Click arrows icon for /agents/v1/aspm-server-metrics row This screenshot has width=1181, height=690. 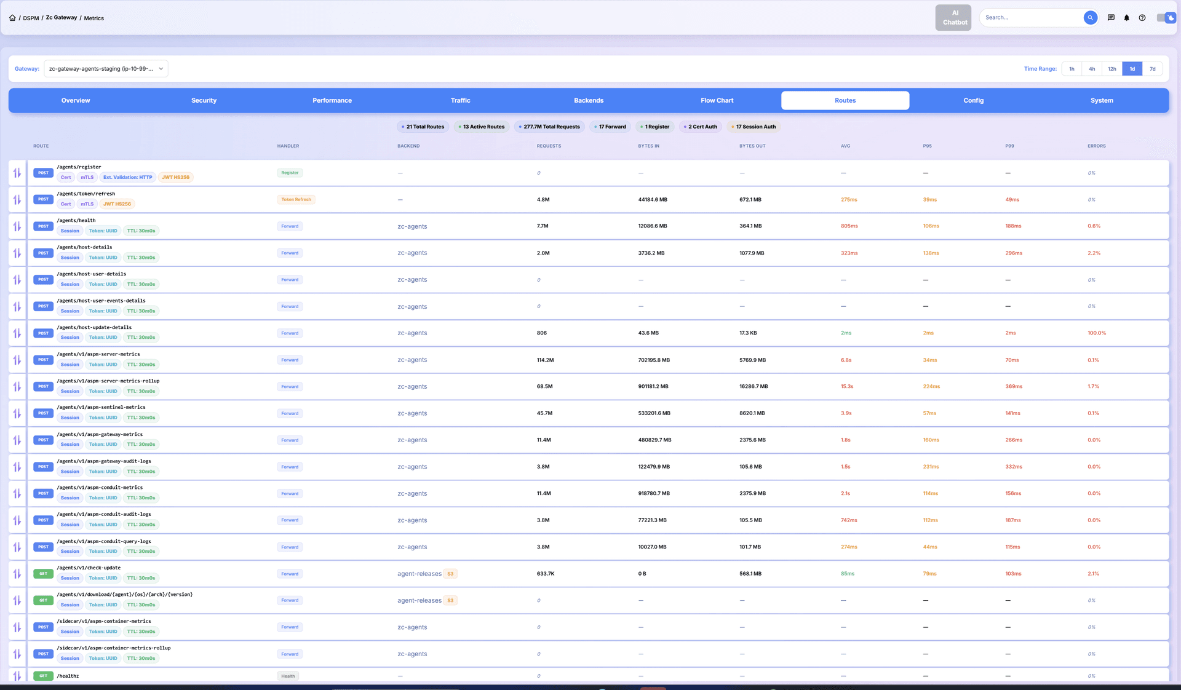click(x=17, y=360)
